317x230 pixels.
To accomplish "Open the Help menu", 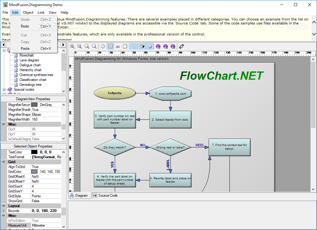I will [64, 13].
